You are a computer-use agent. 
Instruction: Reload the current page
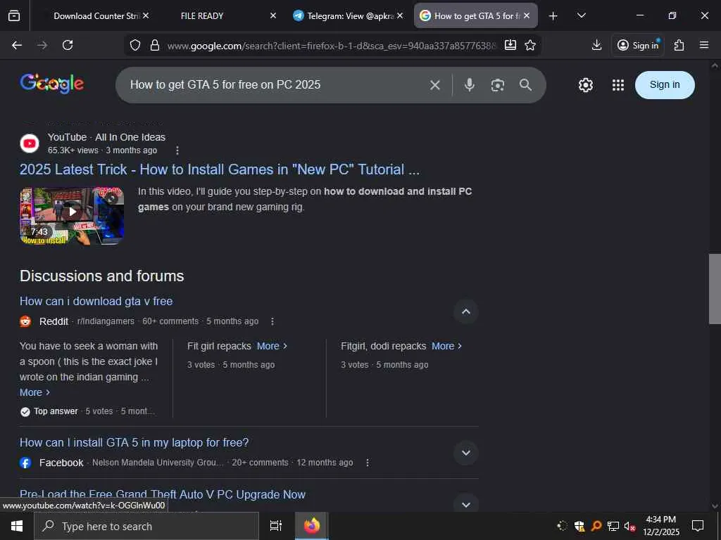coord(68,45)
